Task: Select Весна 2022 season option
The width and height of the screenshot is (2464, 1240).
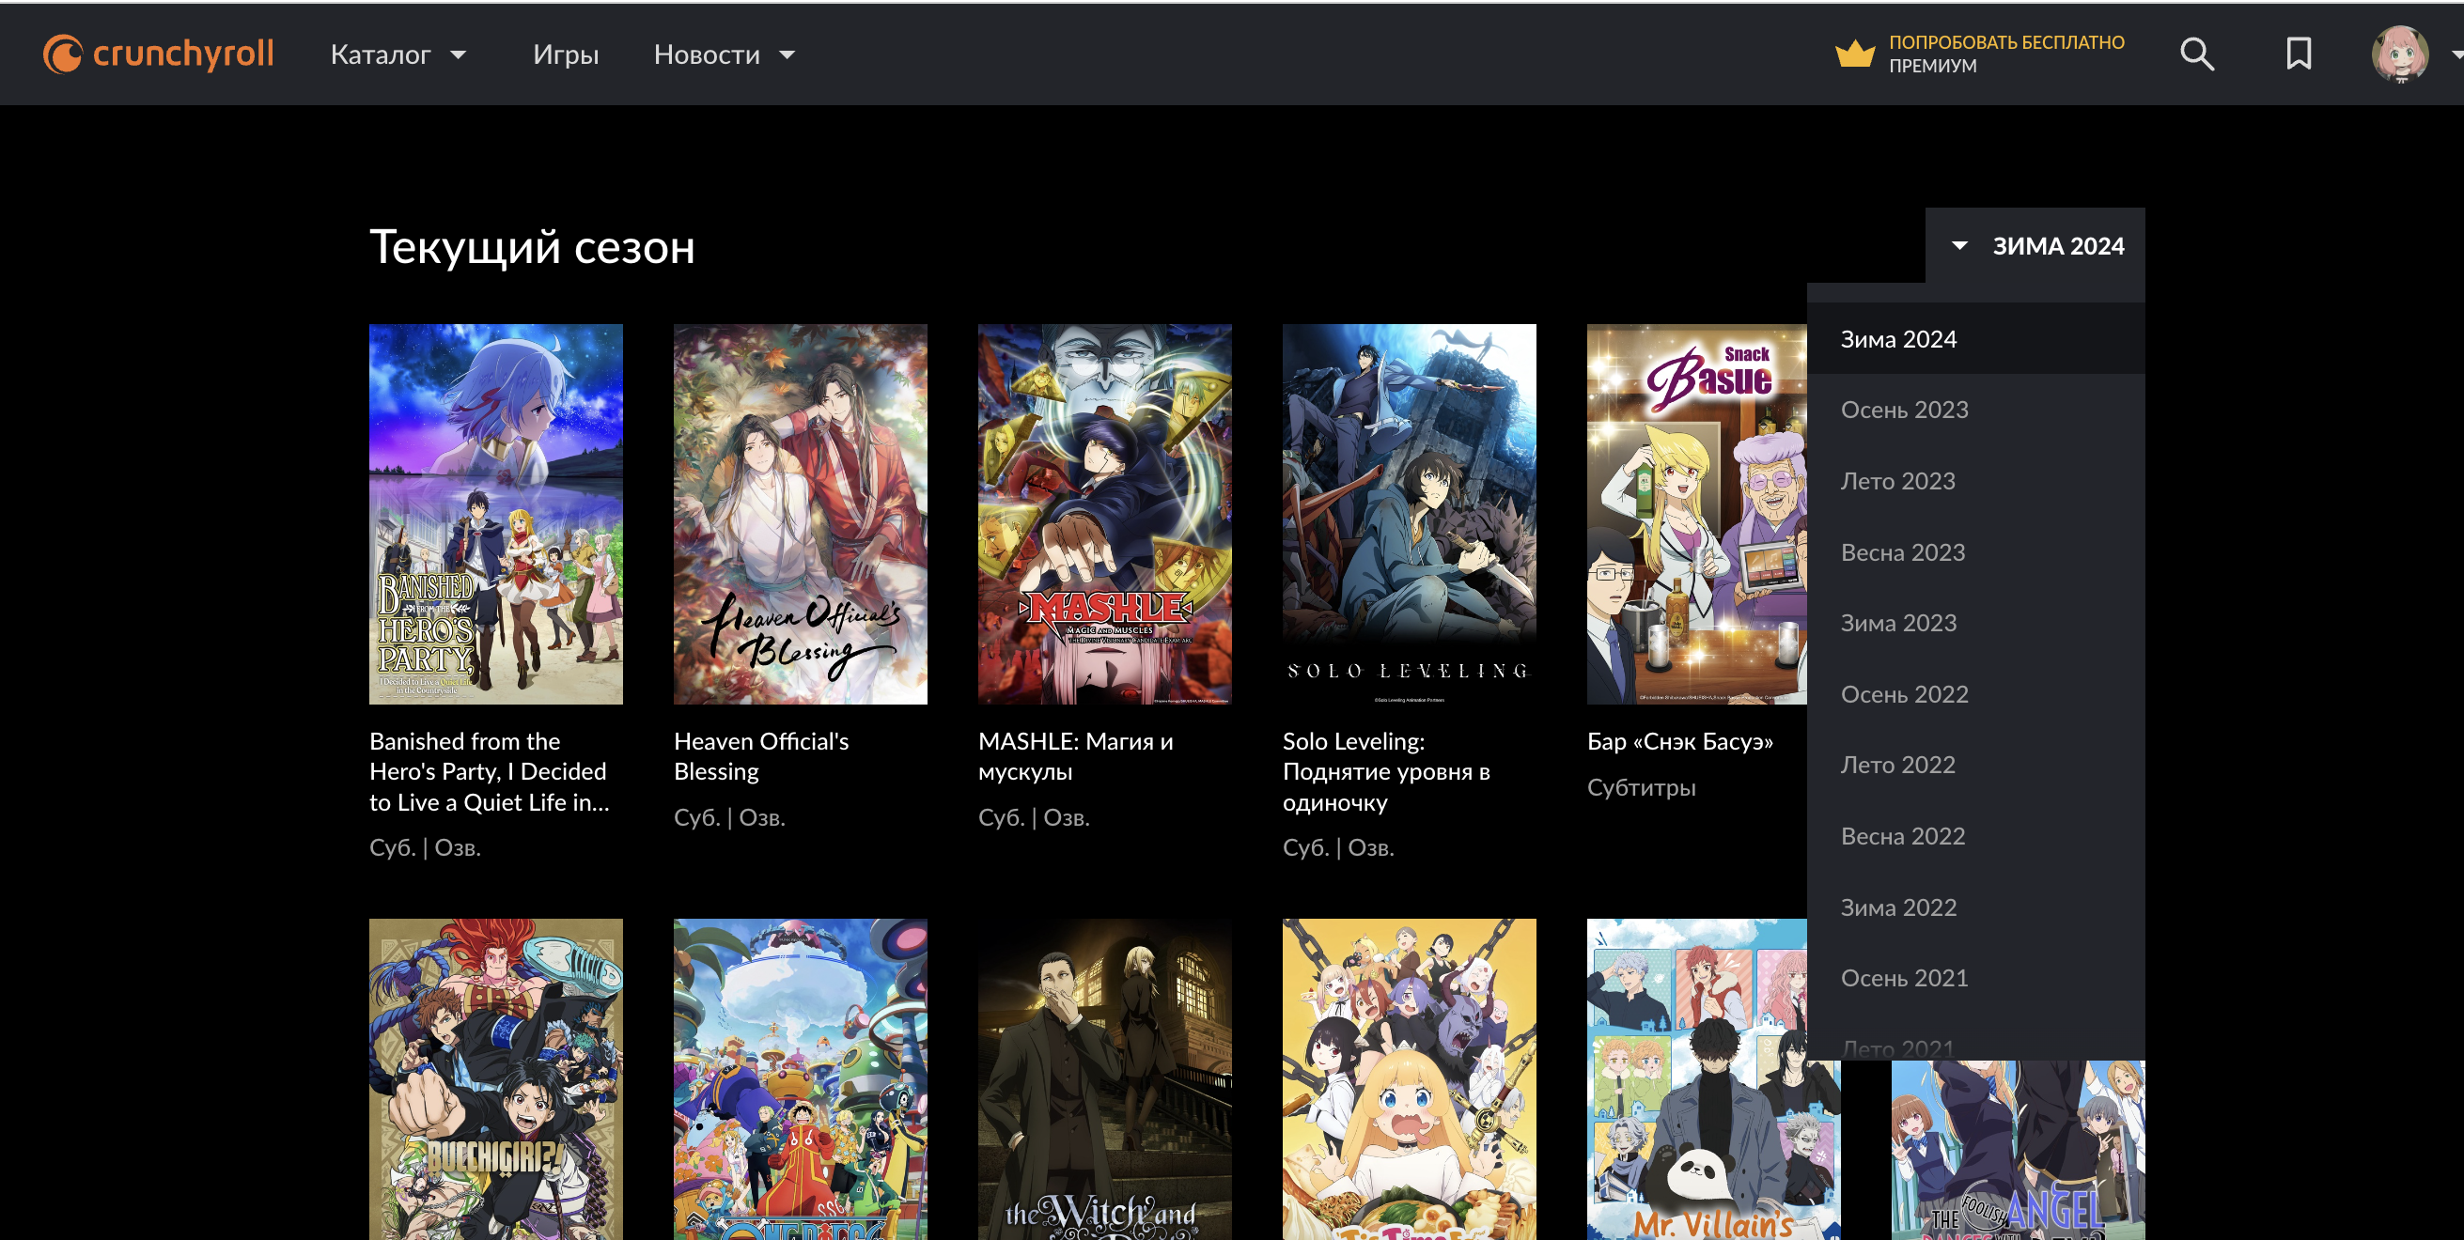Action: click(x=1976, y=835)
